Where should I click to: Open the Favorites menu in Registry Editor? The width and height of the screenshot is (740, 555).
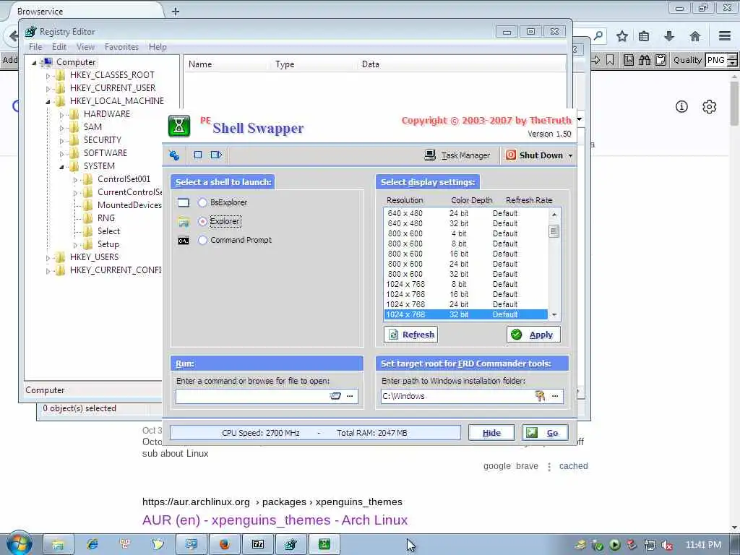[121, 47]
